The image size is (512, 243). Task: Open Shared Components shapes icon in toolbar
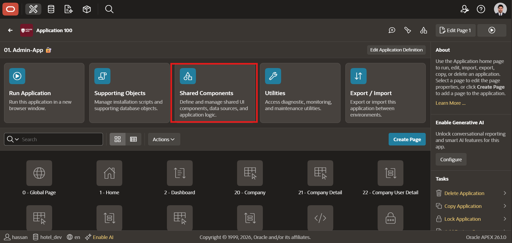(x=424, y=30)
